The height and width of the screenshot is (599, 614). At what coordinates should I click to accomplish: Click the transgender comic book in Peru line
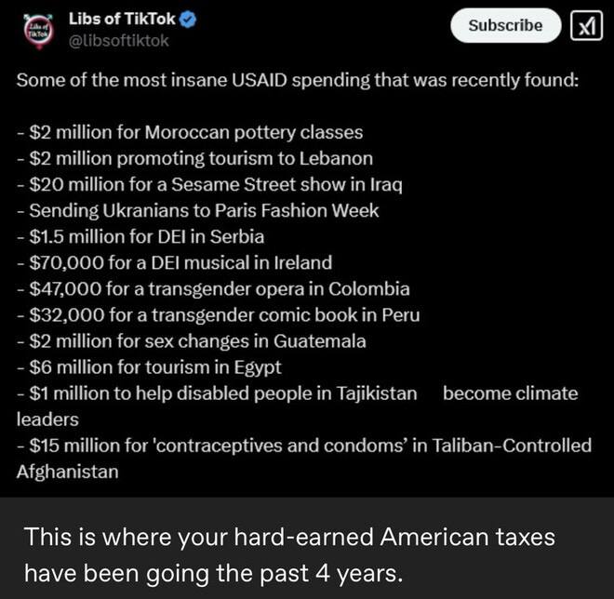point(218,314)
